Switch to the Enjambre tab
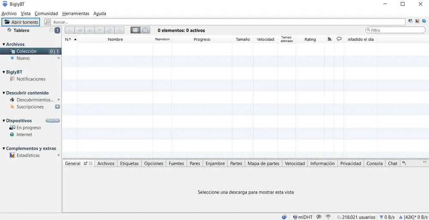The height and width of the screenshot is (220, 429). click(215, 164)
